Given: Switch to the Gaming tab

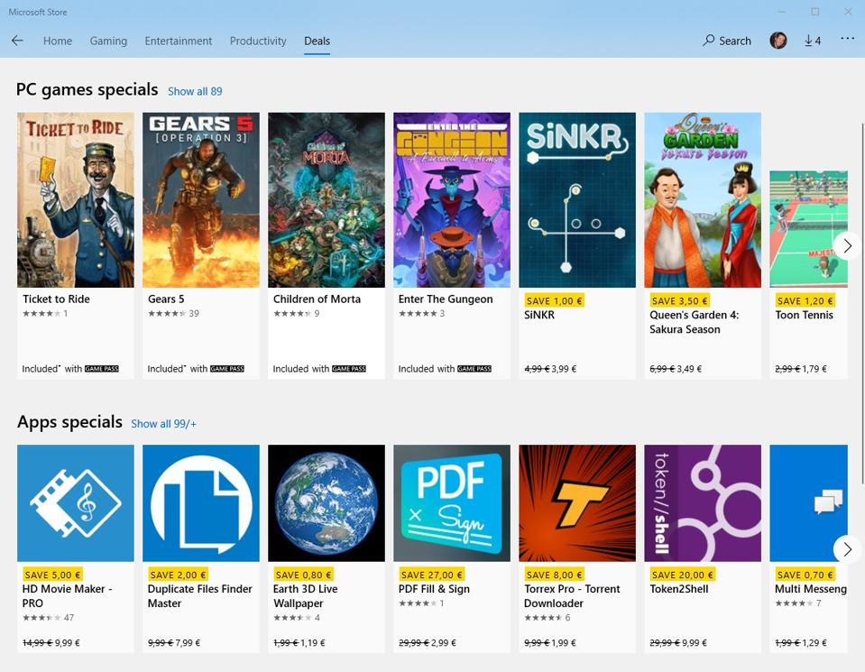Looking at the screenshot, I should pos(108,41).
